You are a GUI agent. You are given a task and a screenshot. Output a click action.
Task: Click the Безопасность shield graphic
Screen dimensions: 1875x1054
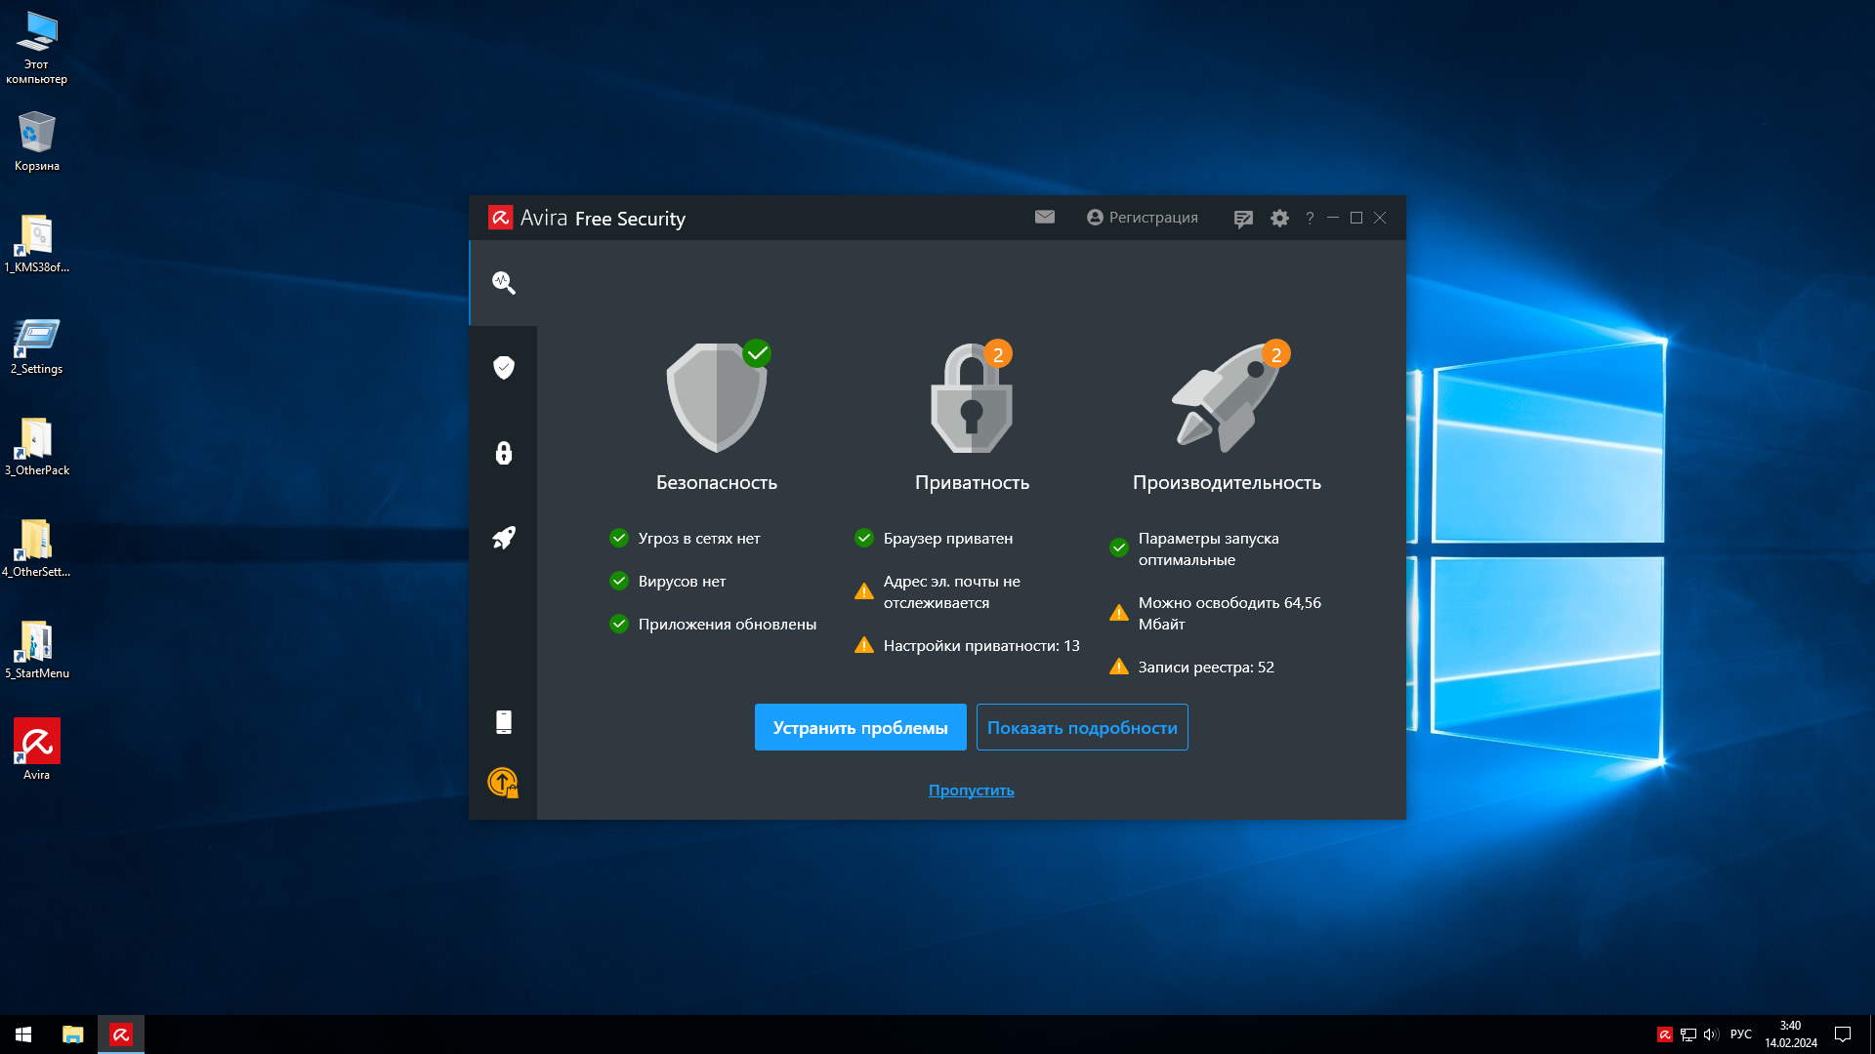pos(716,400)
